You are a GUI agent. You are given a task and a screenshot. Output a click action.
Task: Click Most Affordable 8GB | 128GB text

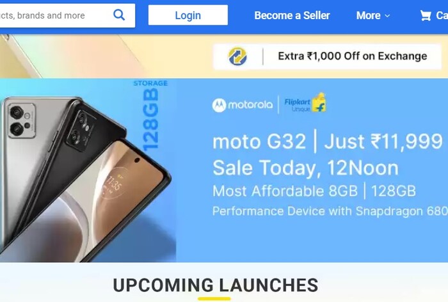(314, 191)
